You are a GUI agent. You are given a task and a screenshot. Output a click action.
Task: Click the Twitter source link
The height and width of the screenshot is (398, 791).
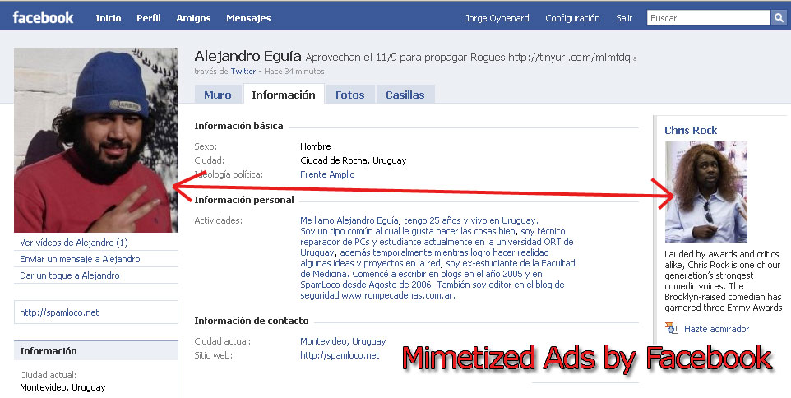point(243,71)
